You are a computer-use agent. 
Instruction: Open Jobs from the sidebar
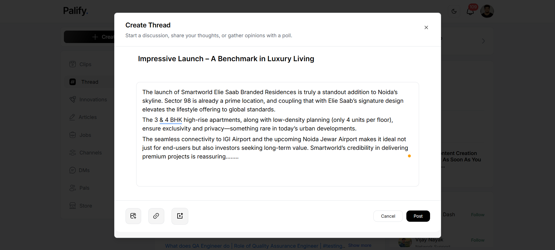pyautogui.click(x=85, y=135)
